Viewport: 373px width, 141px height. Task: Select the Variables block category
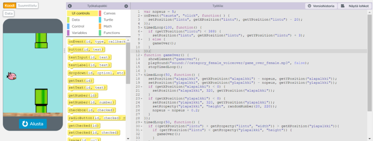(x=82, y=33)
